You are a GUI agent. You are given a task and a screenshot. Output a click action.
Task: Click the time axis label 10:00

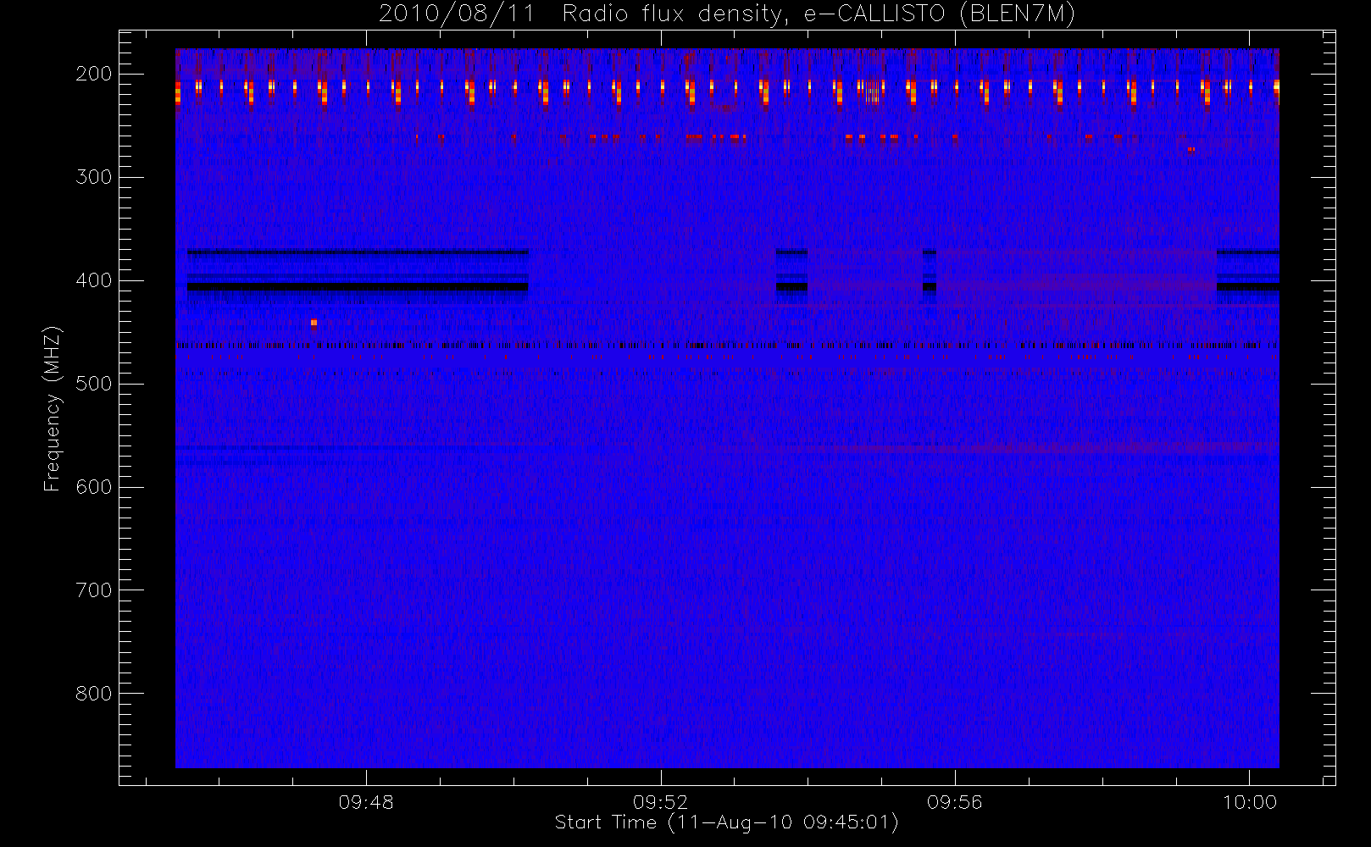coord(1249,802)
